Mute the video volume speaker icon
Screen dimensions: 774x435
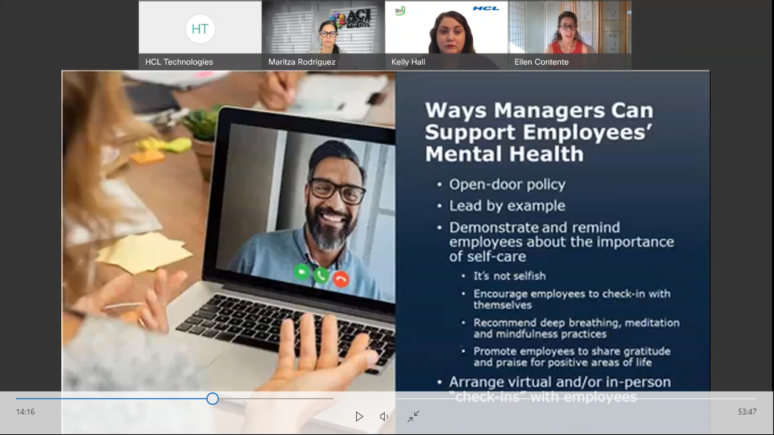[384, 416]
